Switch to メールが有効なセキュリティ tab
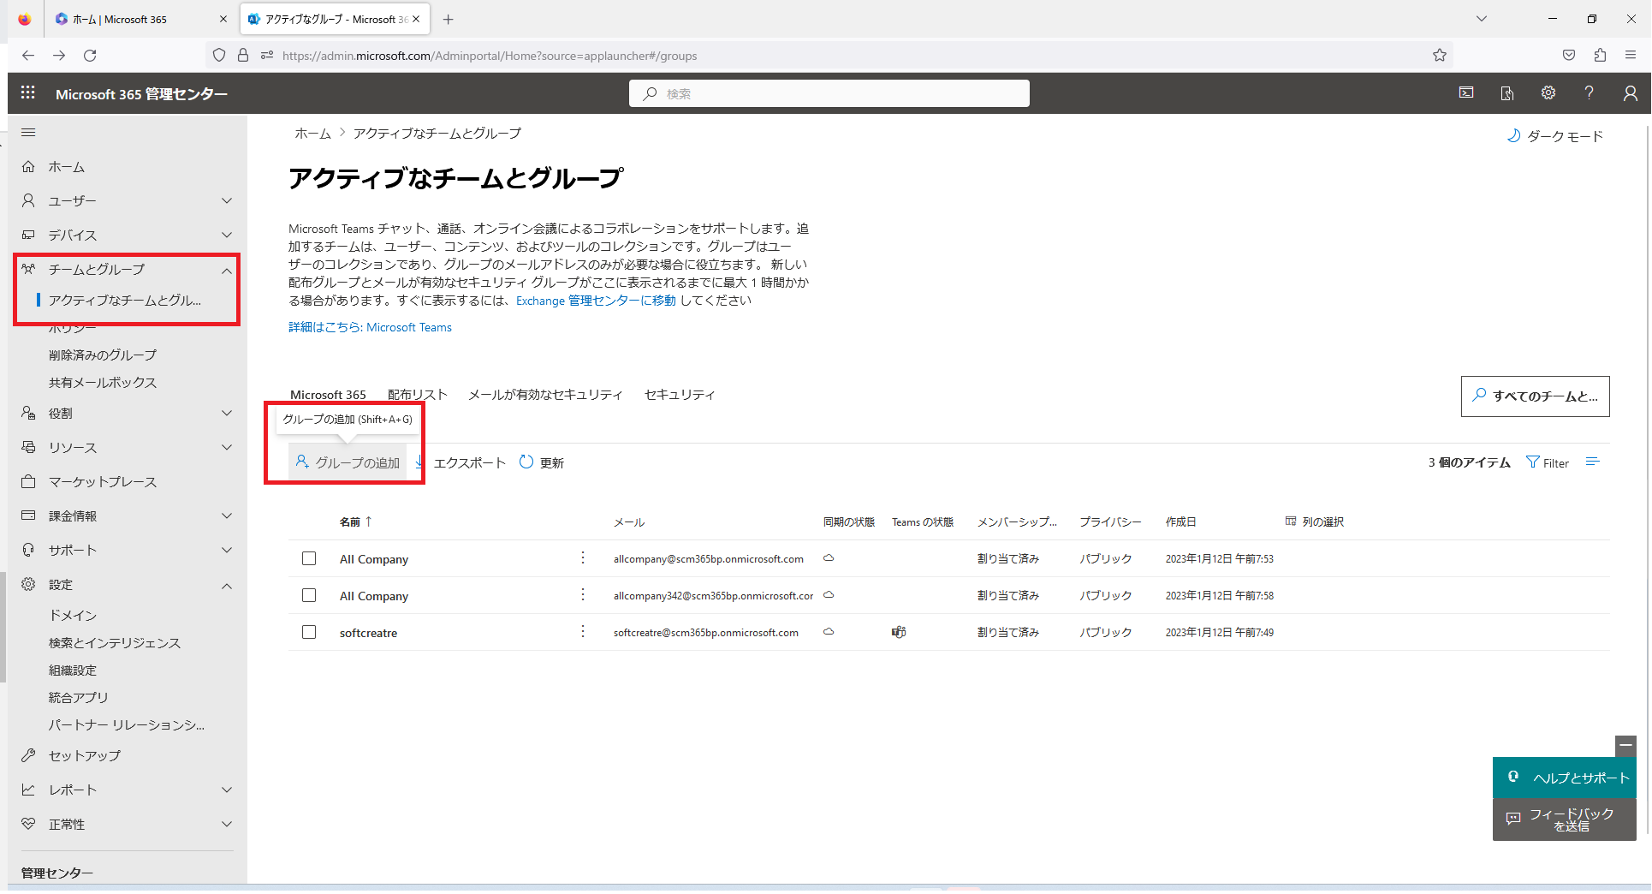The width and height of the screenshot is (1652, 894). (x=545, y=395)
